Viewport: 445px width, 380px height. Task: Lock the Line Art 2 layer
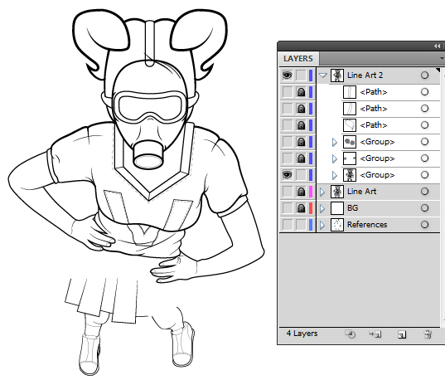(x=301, y=76)
